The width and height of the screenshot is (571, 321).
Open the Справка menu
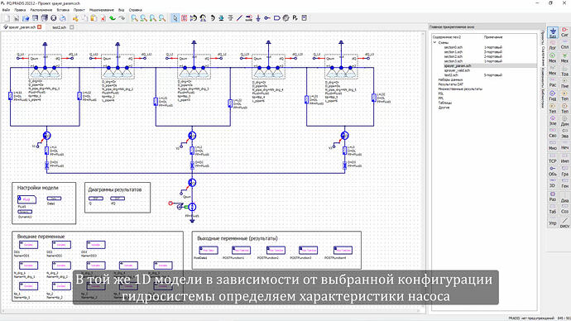pos(136,10)
